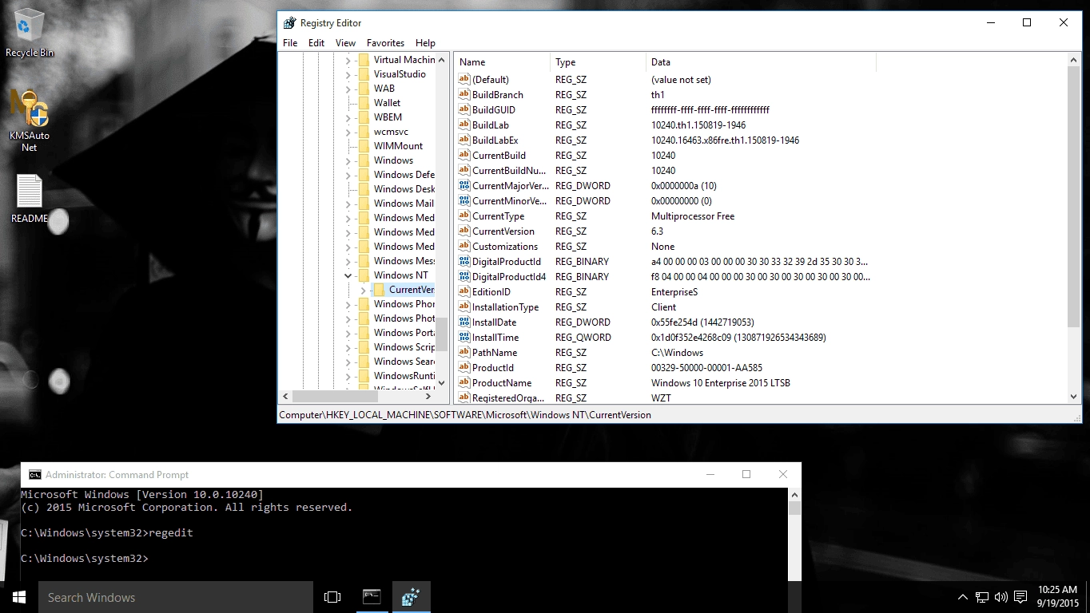1090x613 pixels.
Task: Select the WindowsRuntime key in tree
Action: tap(404, 376)
